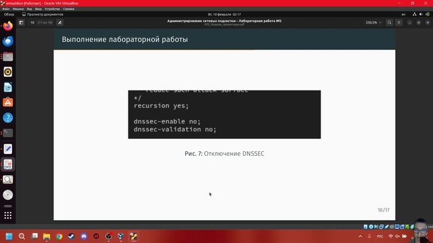Image resolution: width=433 pixels, height=243 pixels.
Task: Open the Вид menu in VirtualBox
Action: pos(29,9)
